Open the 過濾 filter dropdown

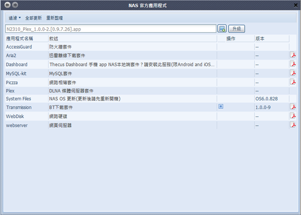pyautogui.click(x=15, y=18)
